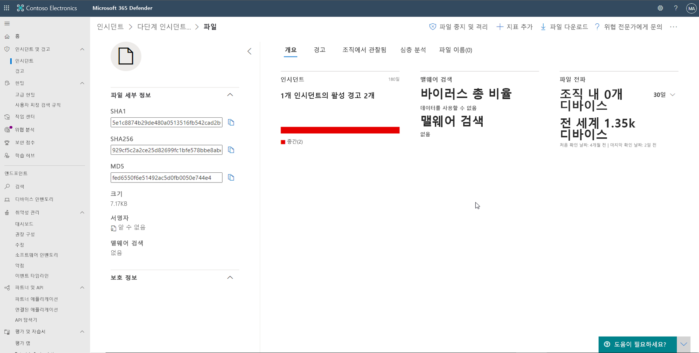Viewport: 699px width, 353px height.
Task: Click the 중간(2) legend swatch
Action: 283,142
